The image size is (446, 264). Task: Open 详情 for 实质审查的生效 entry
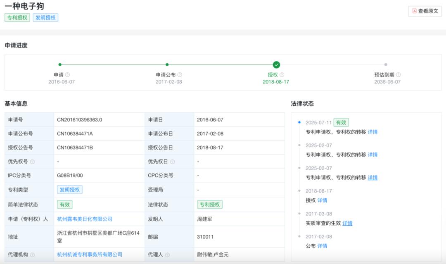347,223
